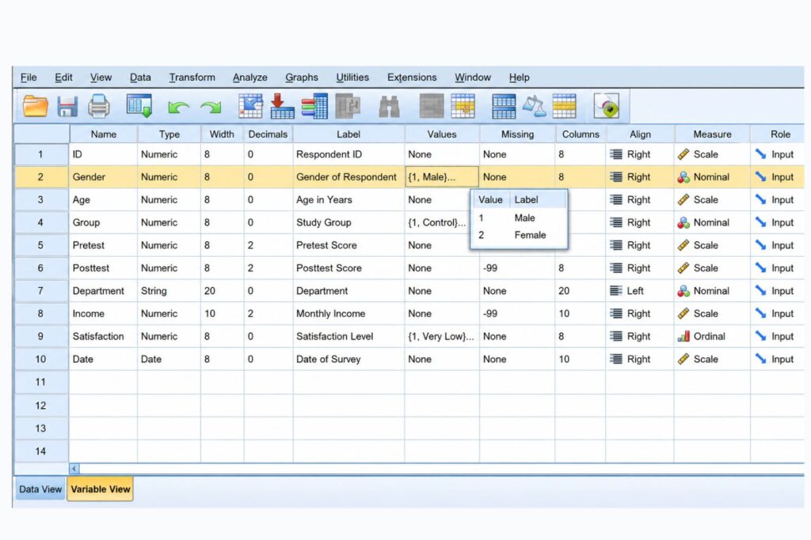Click the Ordinal bar icon for Satisfaction

click(683, 337)
